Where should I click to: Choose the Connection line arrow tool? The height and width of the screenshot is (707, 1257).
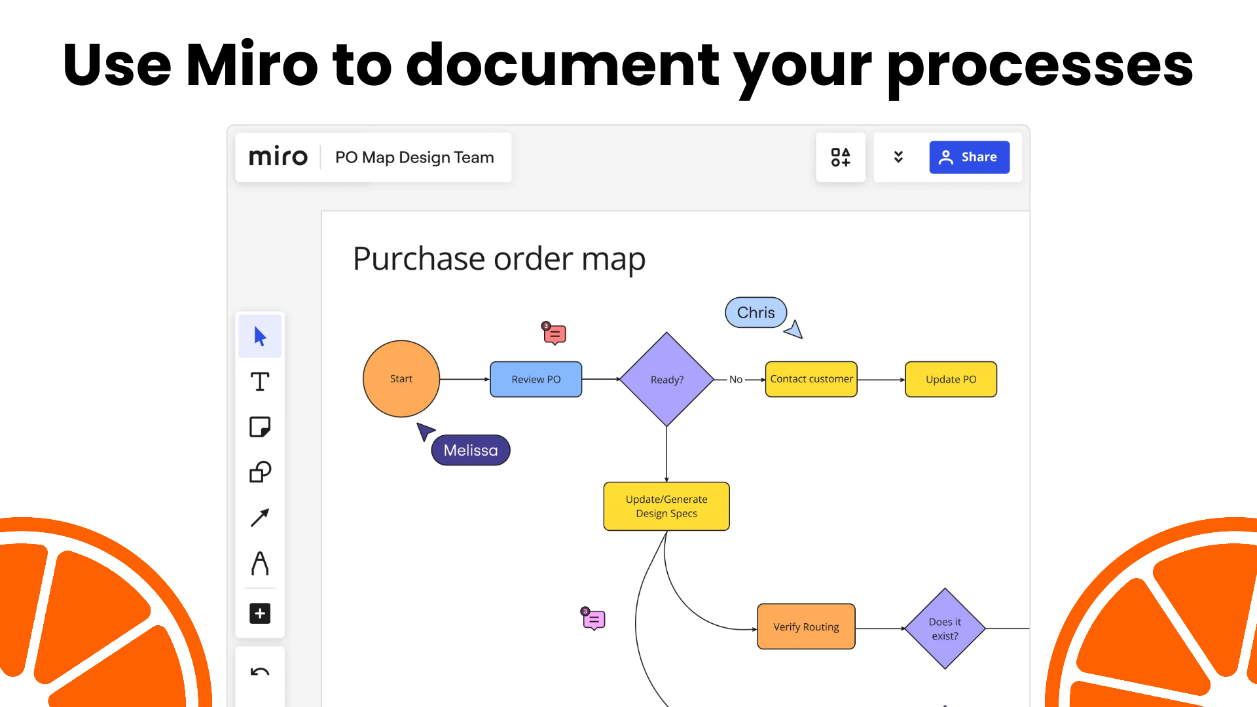point(260,517)
